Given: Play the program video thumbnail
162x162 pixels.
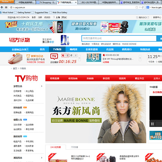Looking at the screenshot, I should click(94, 58).
